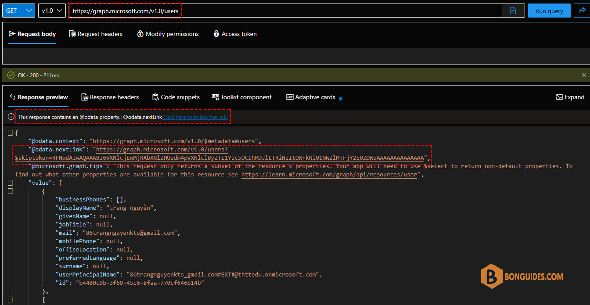This screenshot has width=590, height=305.
Task: Click the document icon beside the URL bar
Action: [513, 11]
